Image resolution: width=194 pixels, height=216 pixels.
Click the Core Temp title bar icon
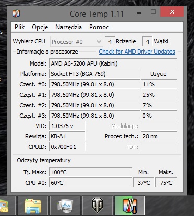tap(16, 14)
